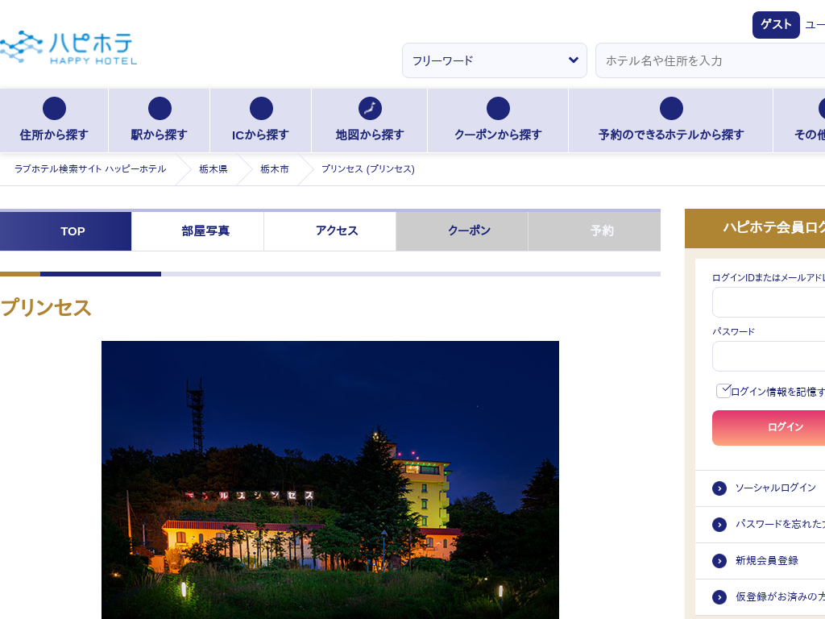Focus the パスワード input field
Image resolution: width=825 pixels, height=619 pixels.
pos(769,356)
